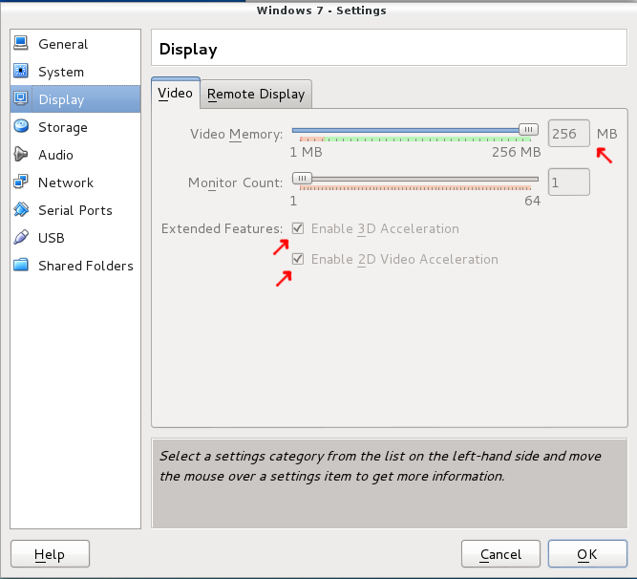Switch to the Remote Display tab
Screen dimensions: 637x579
pos(256,95)
